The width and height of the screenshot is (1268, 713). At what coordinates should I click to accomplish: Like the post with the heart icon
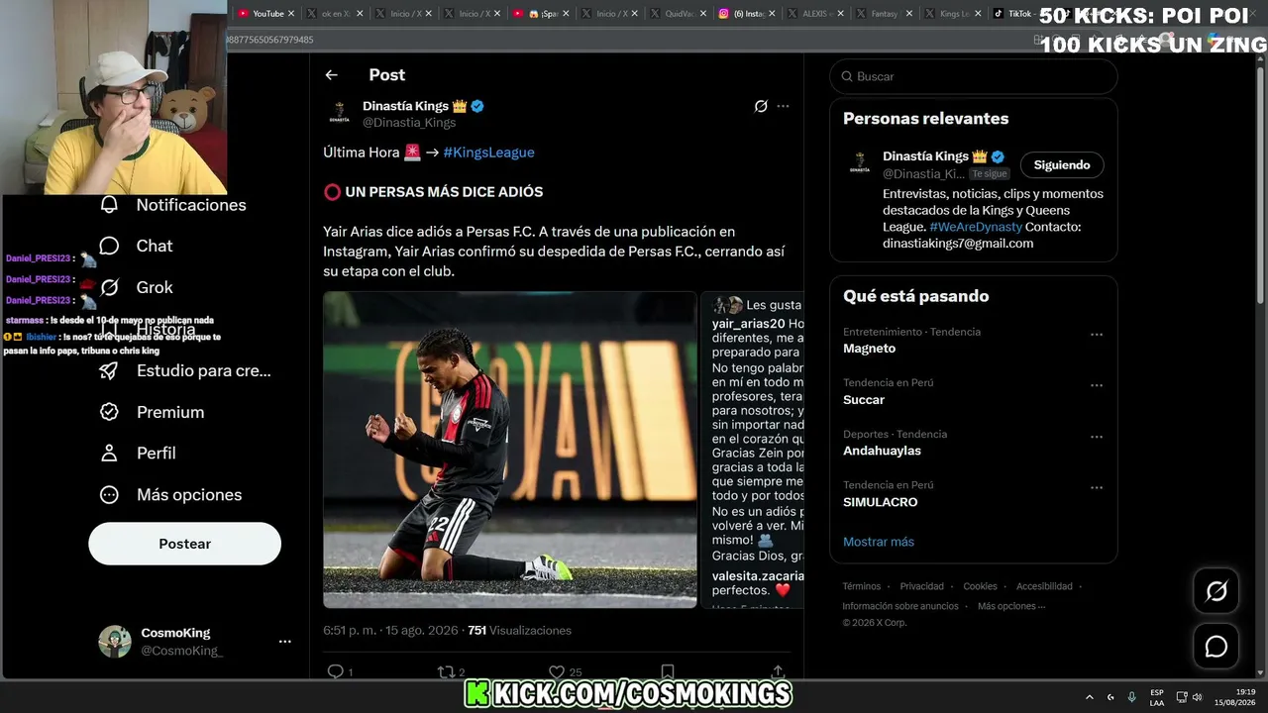tap(557, 671)
